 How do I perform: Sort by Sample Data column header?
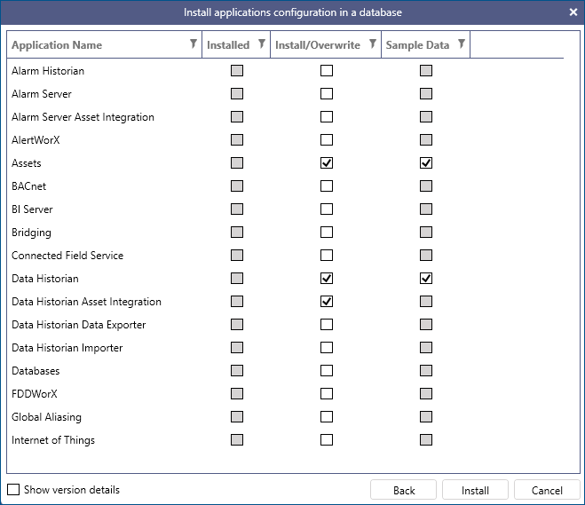click(x=417, y=45)
